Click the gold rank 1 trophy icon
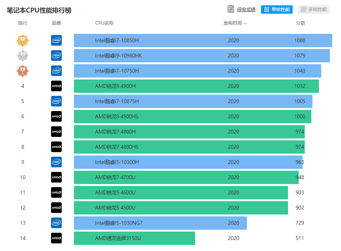 [22, 40]
